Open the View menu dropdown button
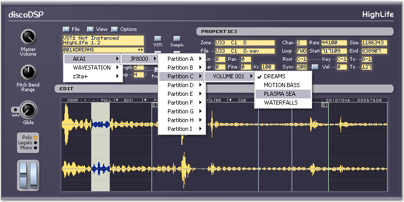 click(90, 29)
